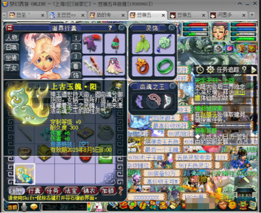
Task: Close the 命魂之玉 panel
Action: tap(173, 86)
